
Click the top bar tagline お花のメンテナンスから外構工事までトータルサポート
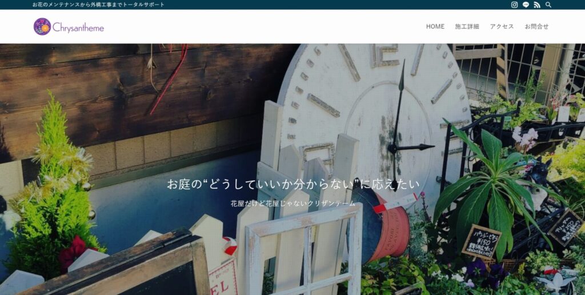[x=98, y=5]
